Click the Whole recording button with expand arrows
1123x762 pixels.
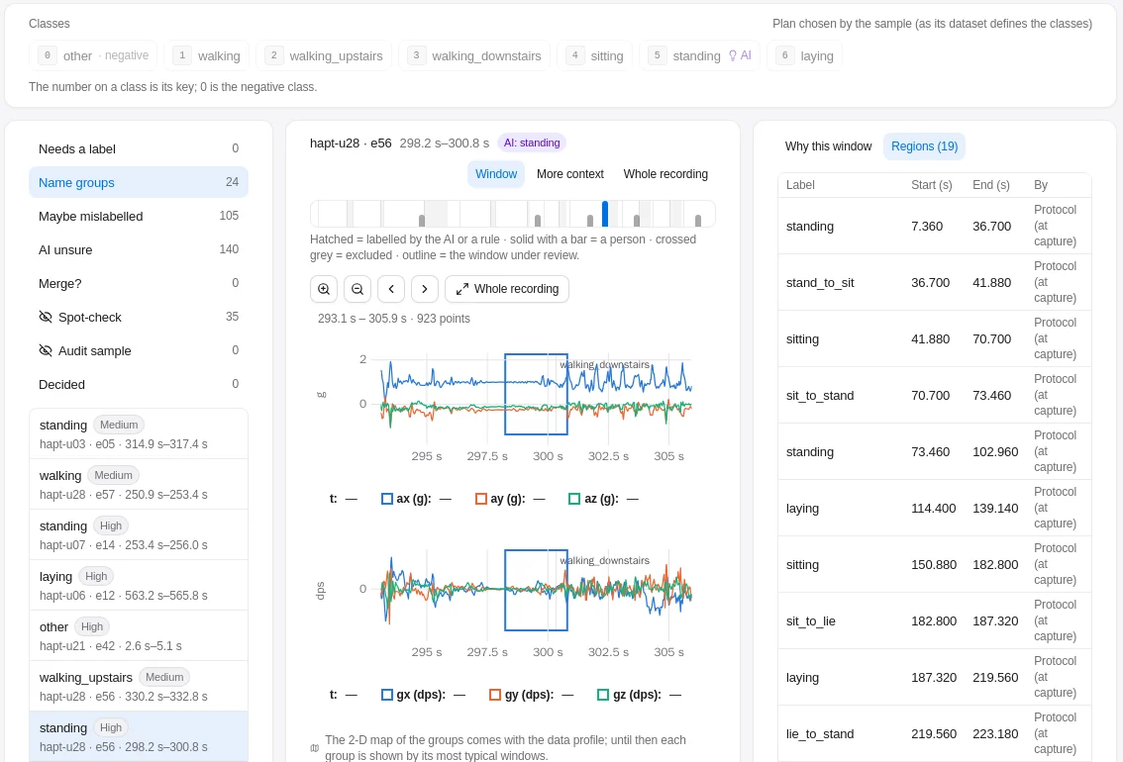507,289
